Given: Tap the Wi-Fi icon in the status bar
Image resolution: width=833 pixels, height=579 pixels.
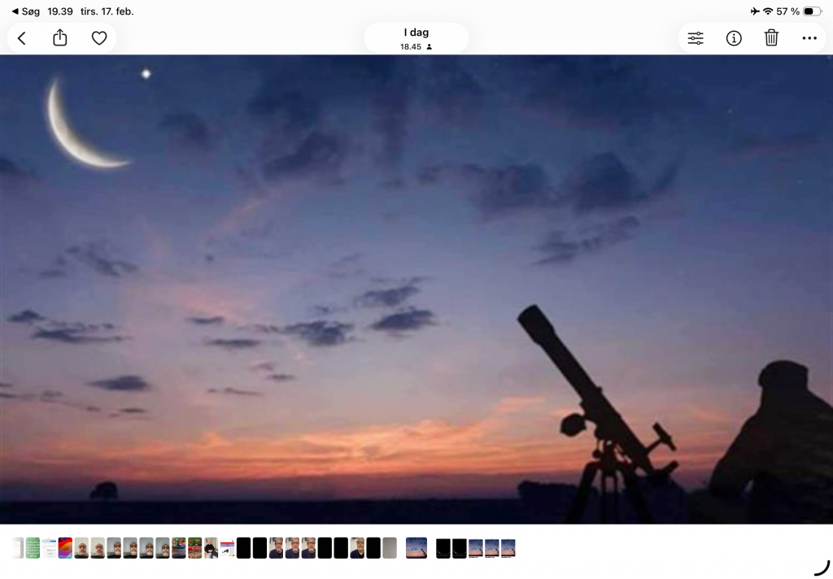Looking at the screenshot, I should (x=767, y=11).
